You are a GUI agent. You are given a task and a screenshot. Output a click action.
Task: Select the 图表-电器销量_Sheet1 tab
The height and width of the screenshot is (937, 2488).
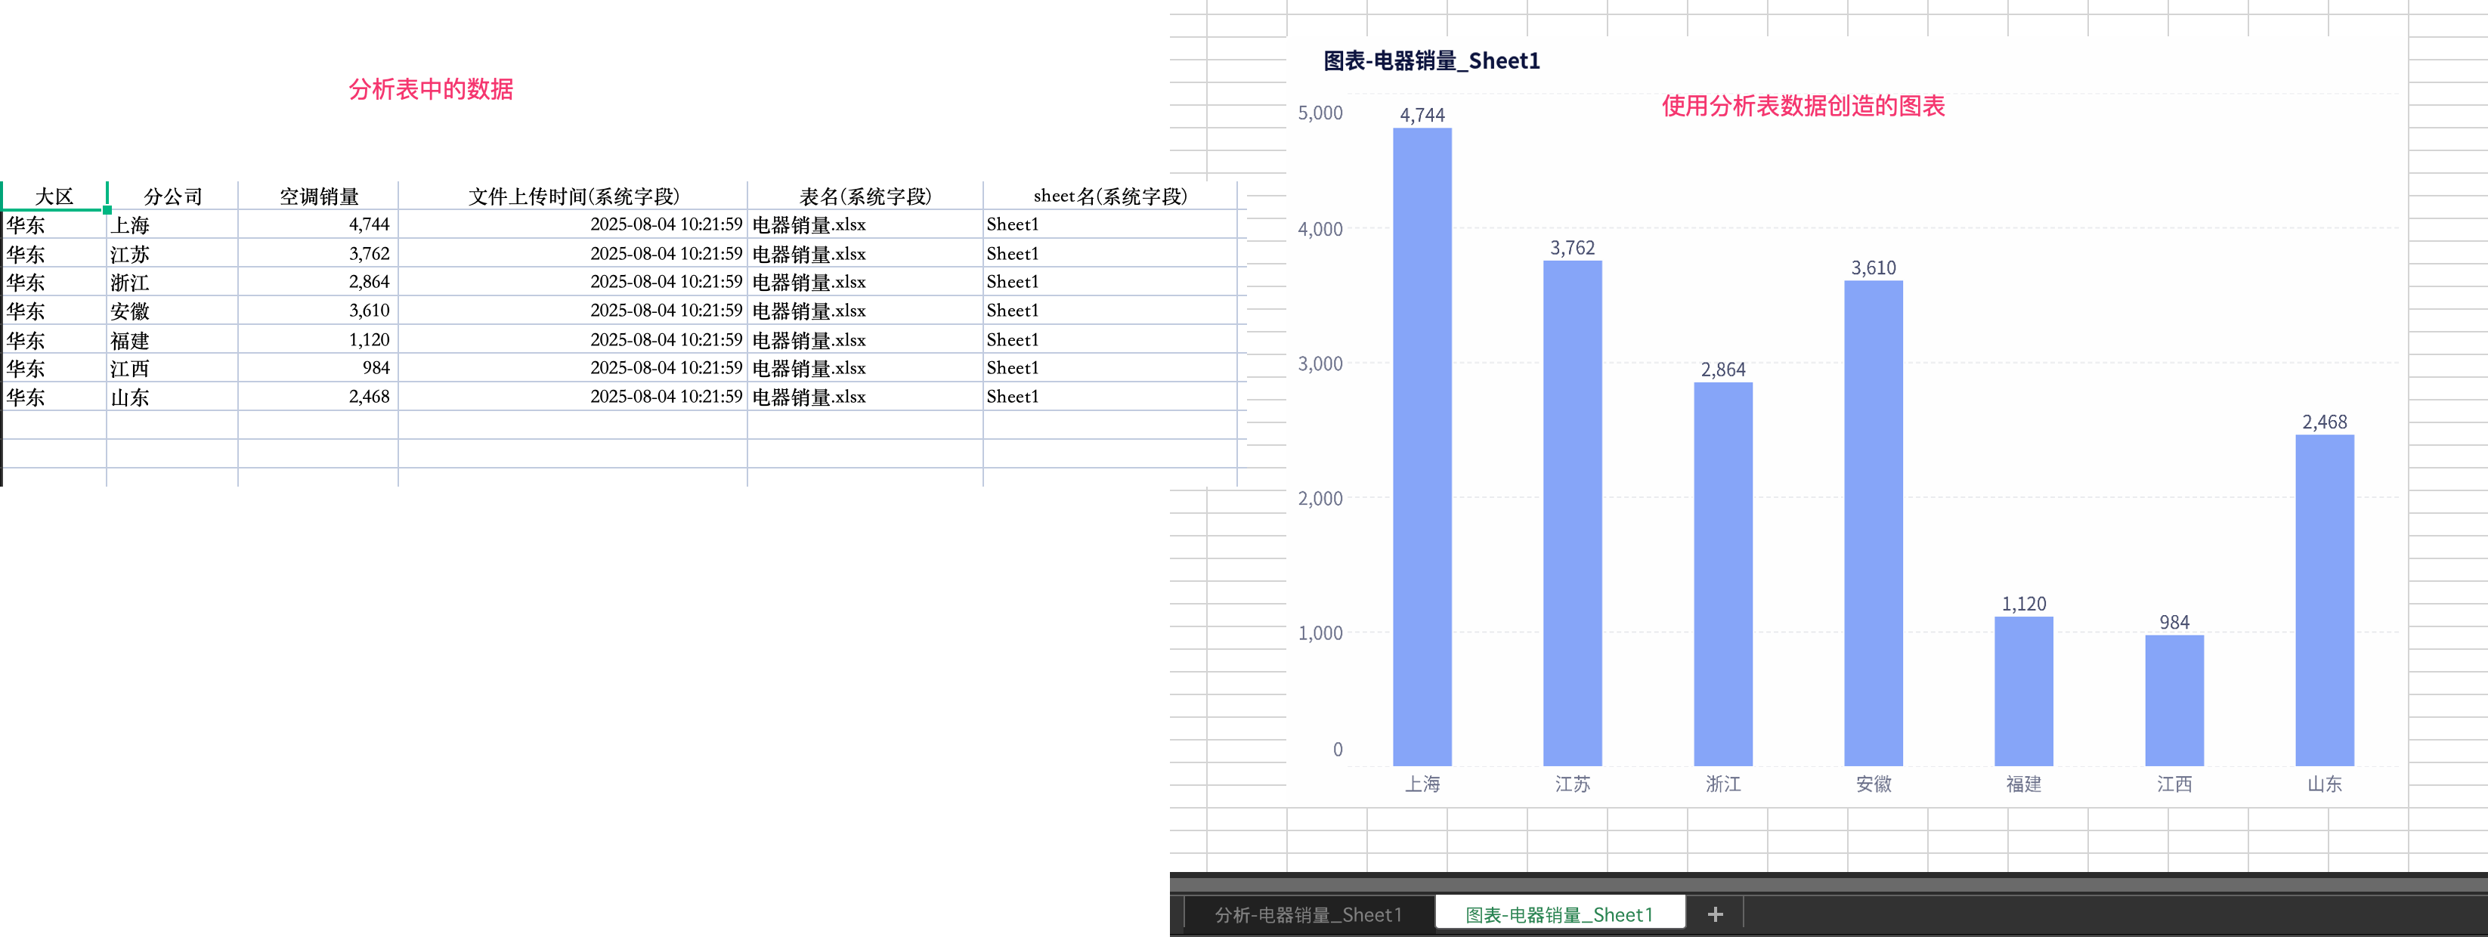pos(1559,914)
